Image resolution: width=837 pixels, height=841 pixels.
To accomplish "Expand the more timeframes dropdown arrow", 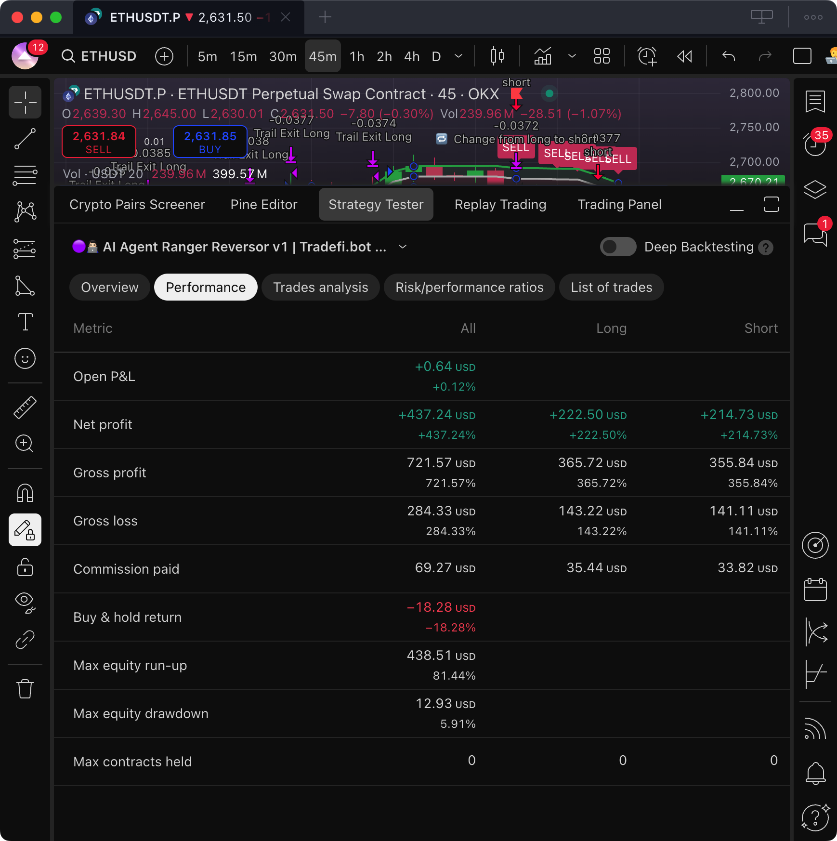I will 458,56.
